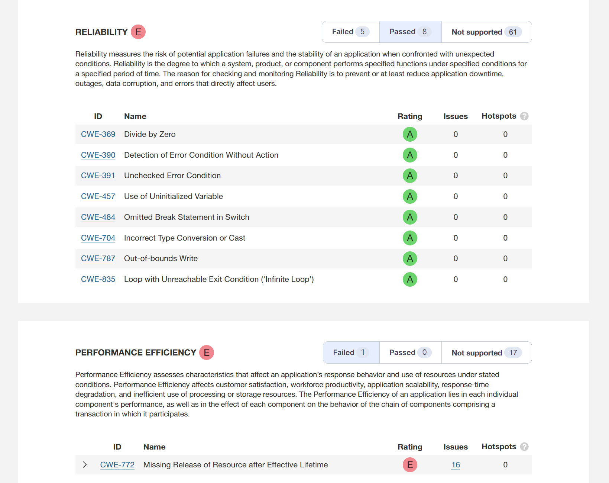Switch to Reliability Failed 5 tab
This screenshot has height=483, width=609.
[x=351, y=32]
